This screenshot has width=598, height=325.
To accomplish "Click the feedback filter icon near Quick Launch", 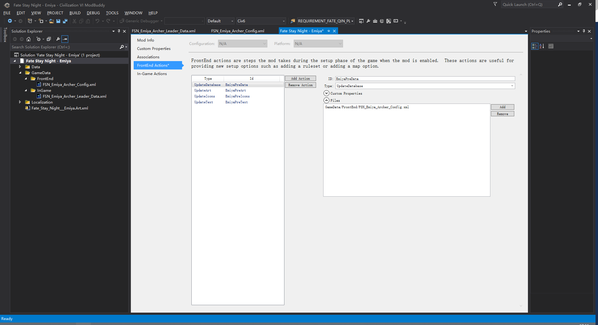I will click(x=495, y=4).
